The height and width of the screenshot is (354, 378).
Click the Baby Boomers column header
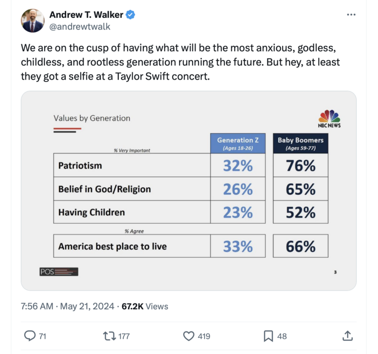point(300,144)
